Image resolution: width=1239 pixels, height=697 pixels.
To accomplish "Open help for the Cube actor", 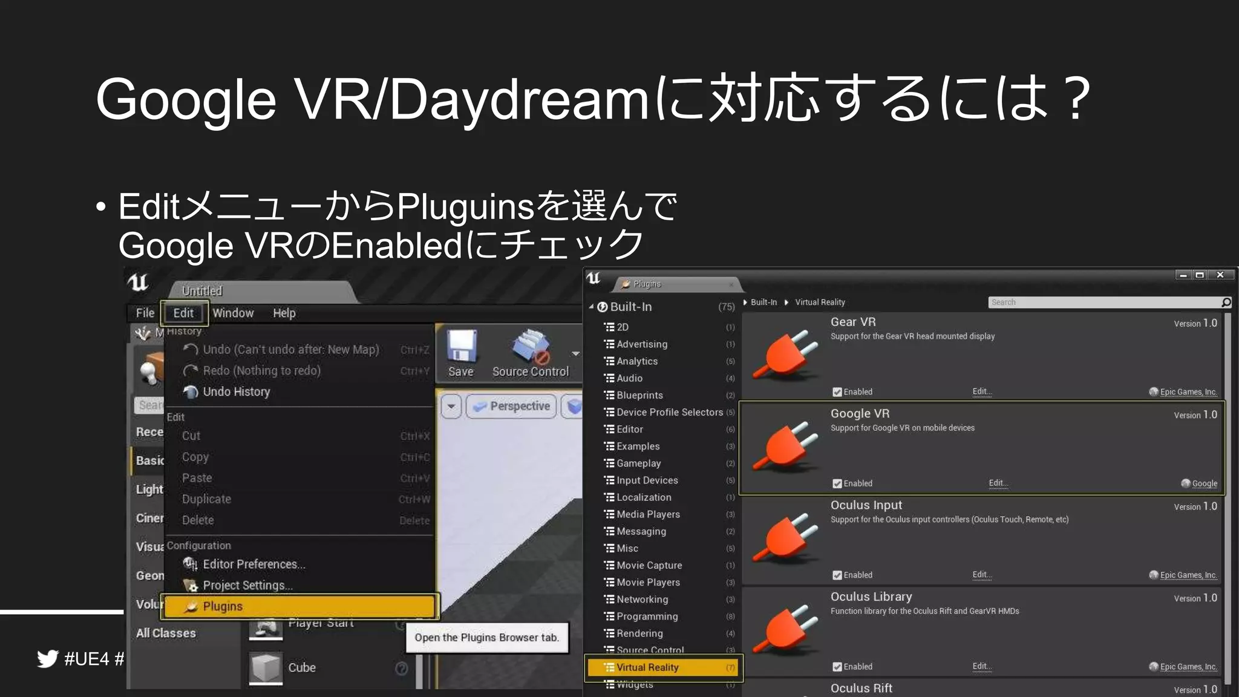I will pos(402,668).
